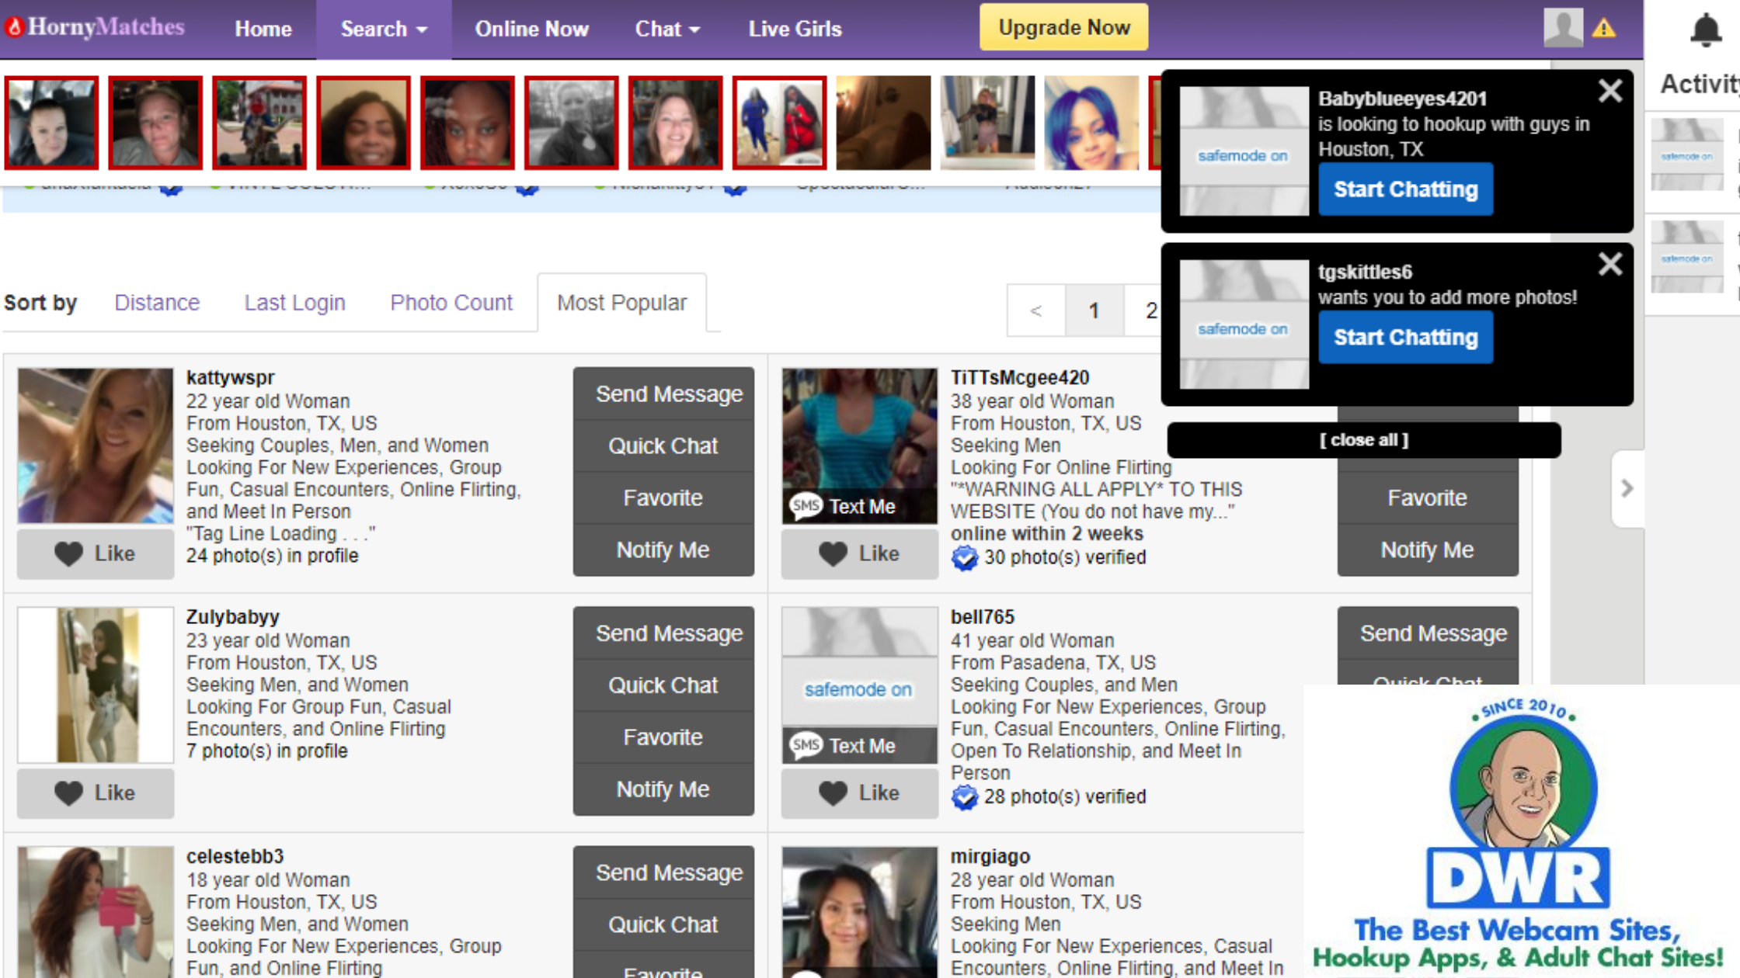This screenshot has height=978, width=1740.
Task: Open the user avatar icon in header
Action: 1563,28
